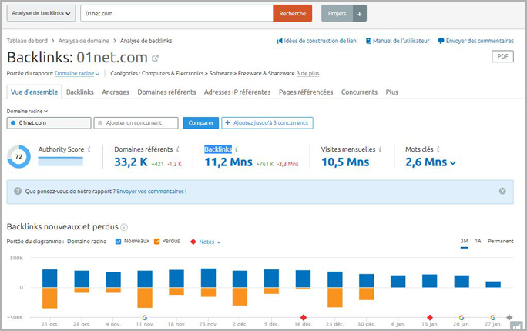Open the Plus tab menu

pyautogui.click(x=392, y=92)
